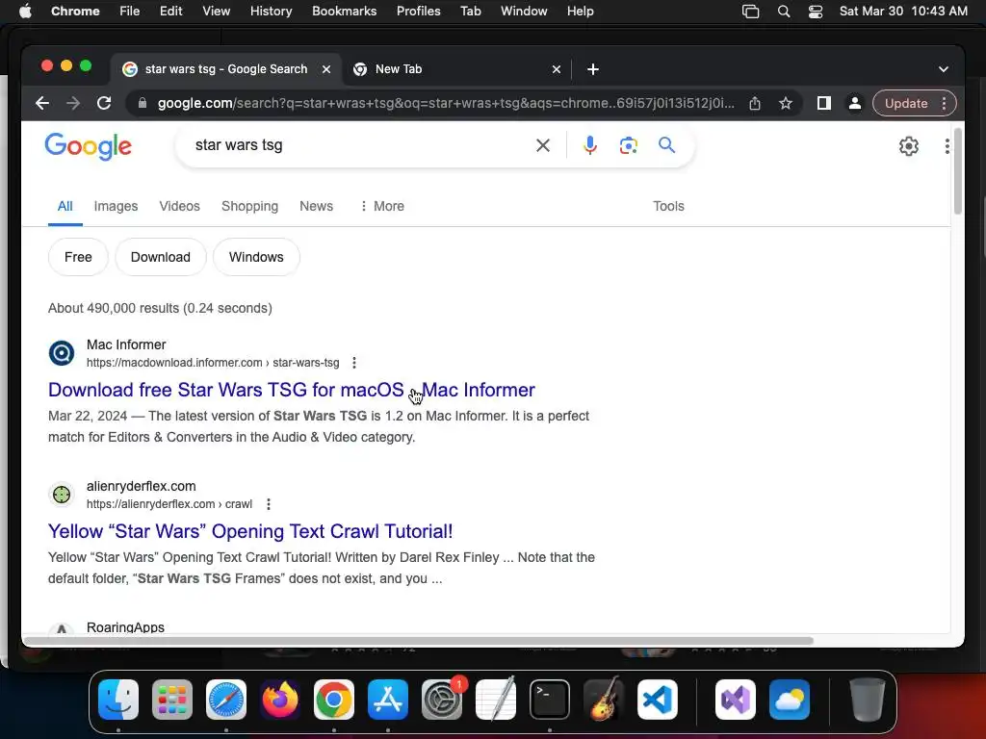Open App Store from the Dock
The height and width of the screenshot is (739, 986).
click(x=388, y=700)
